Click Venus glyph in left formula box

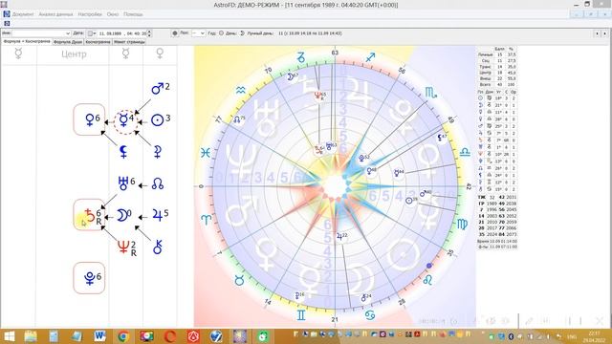click(x=89, y=119)
